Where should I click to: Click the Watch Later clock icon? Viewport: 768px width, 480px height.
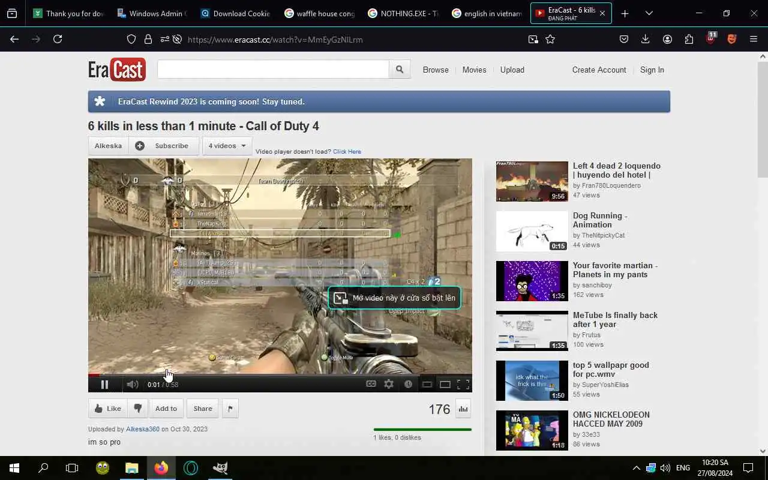tap(408, 384)
